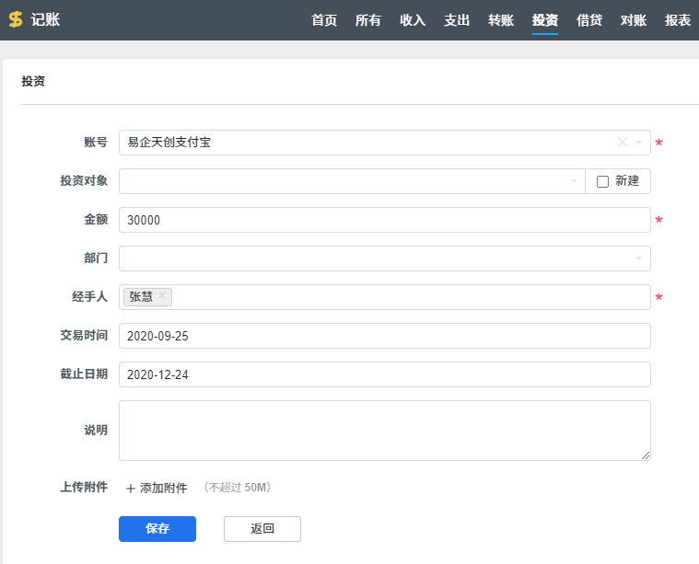Open the 部门 dropdown

coord(639,259)
